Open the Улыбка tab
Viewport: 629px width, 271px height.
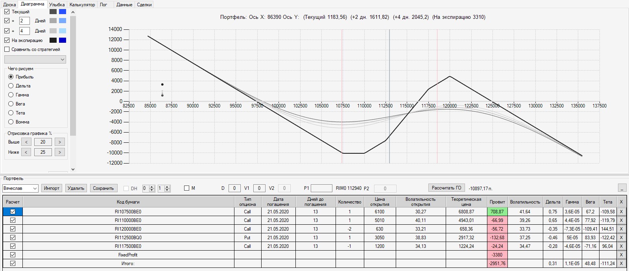[x=57, y=5]
